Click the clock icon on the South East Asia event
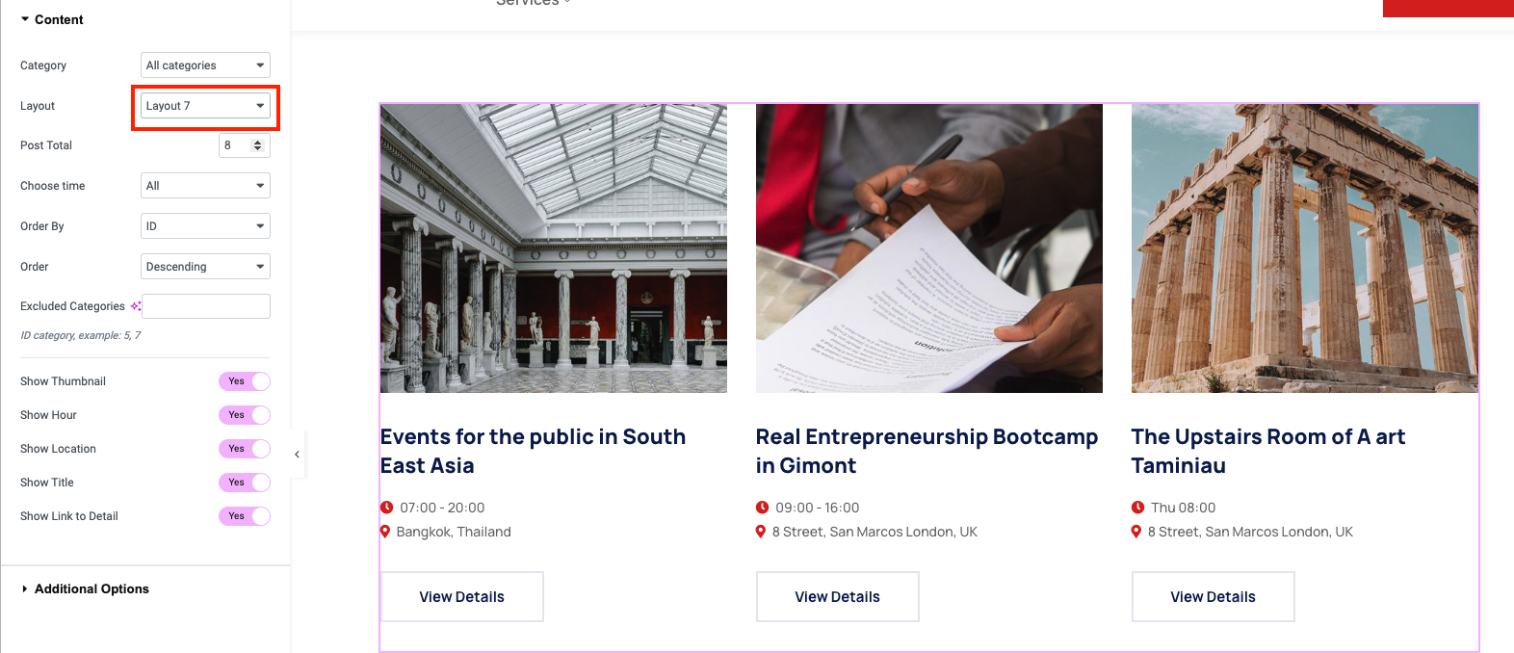1514x653 pixels. (387, 508)
